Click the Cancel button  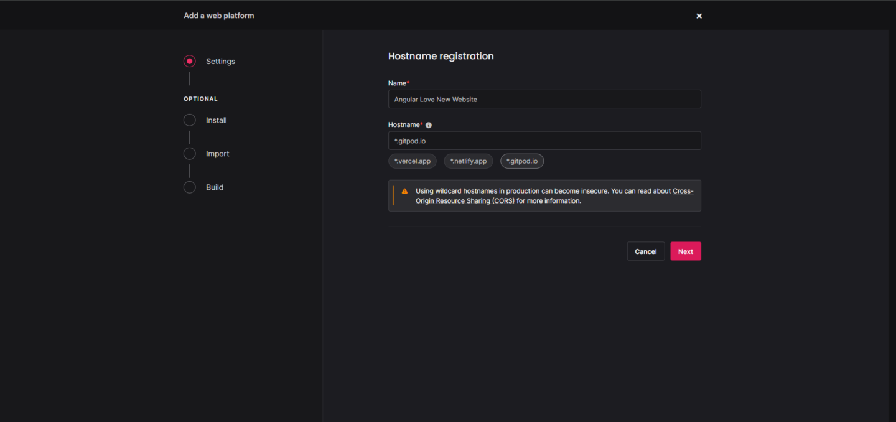(645, 251)
